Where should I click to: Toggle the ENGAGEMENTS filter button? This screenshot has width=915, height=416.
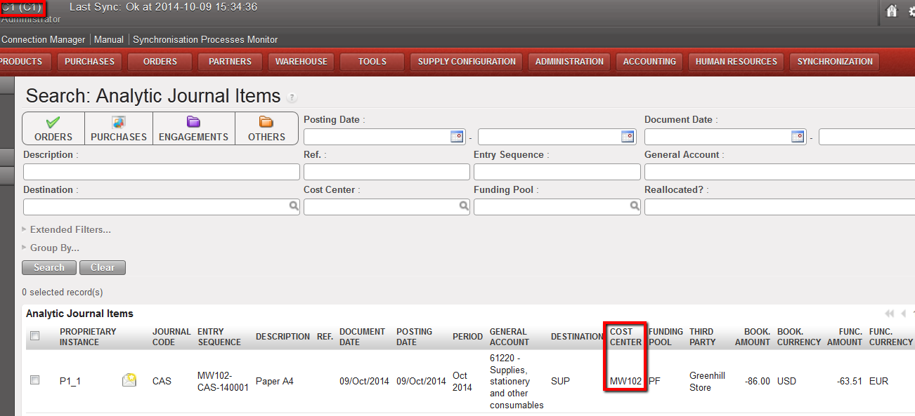[193, 129]
